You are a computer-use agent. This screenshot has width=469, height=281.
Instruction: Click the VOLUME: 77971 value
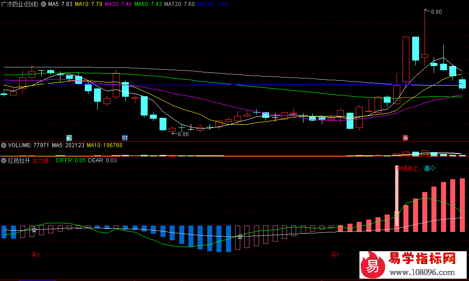point(28,145)
